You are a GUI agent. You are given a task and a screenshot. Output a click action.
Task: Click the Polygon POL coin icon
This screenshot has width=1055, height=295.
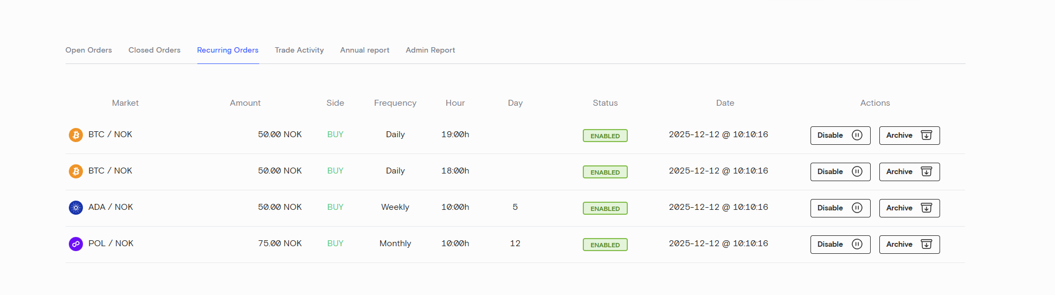click(76, 244)
